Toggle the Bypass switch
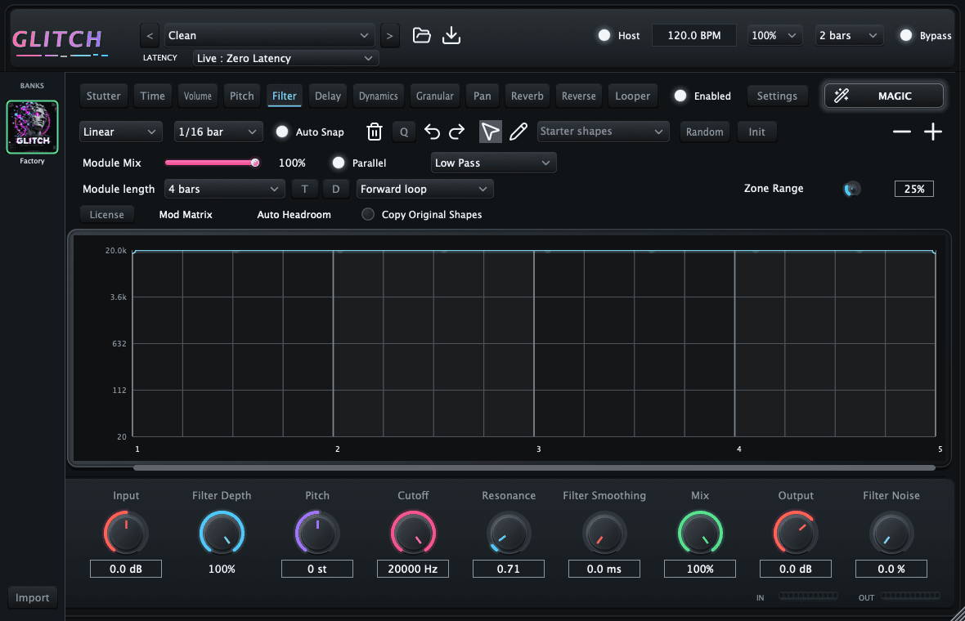Image resolution: width=965 pixels, height=621 pixels. click(x=906, y=35)
